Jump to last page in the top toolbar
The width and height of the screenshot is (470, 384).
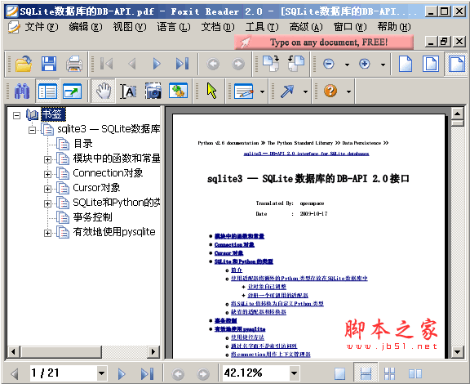(x=182, y=64)
